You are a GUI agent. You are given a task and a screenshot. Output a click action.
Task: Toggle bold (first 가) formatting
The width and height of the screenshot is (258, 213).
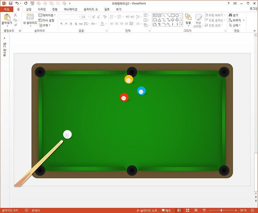[x=61, y=24]
